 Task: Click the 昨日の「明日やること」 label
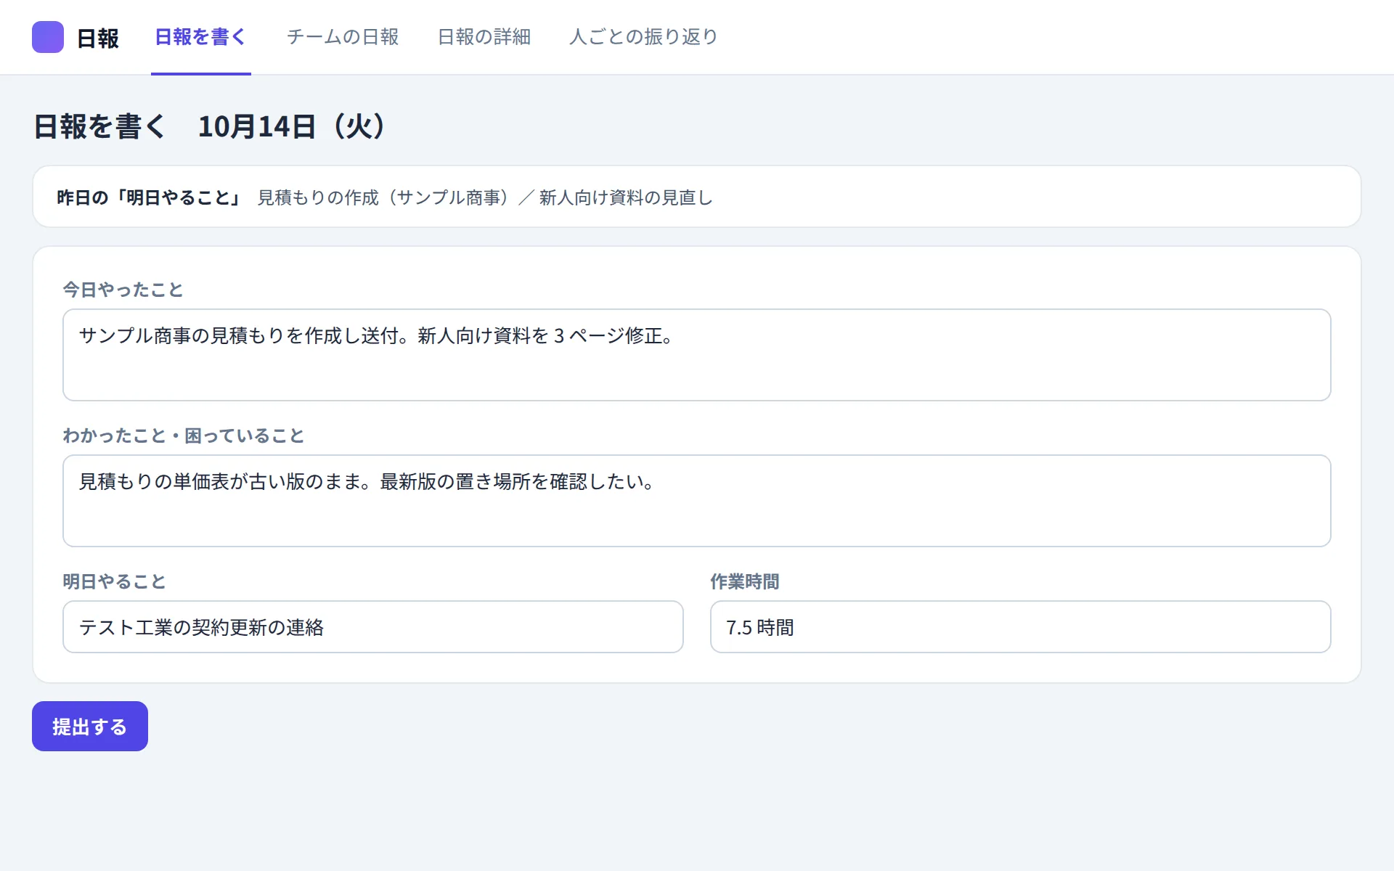point(149,197)
